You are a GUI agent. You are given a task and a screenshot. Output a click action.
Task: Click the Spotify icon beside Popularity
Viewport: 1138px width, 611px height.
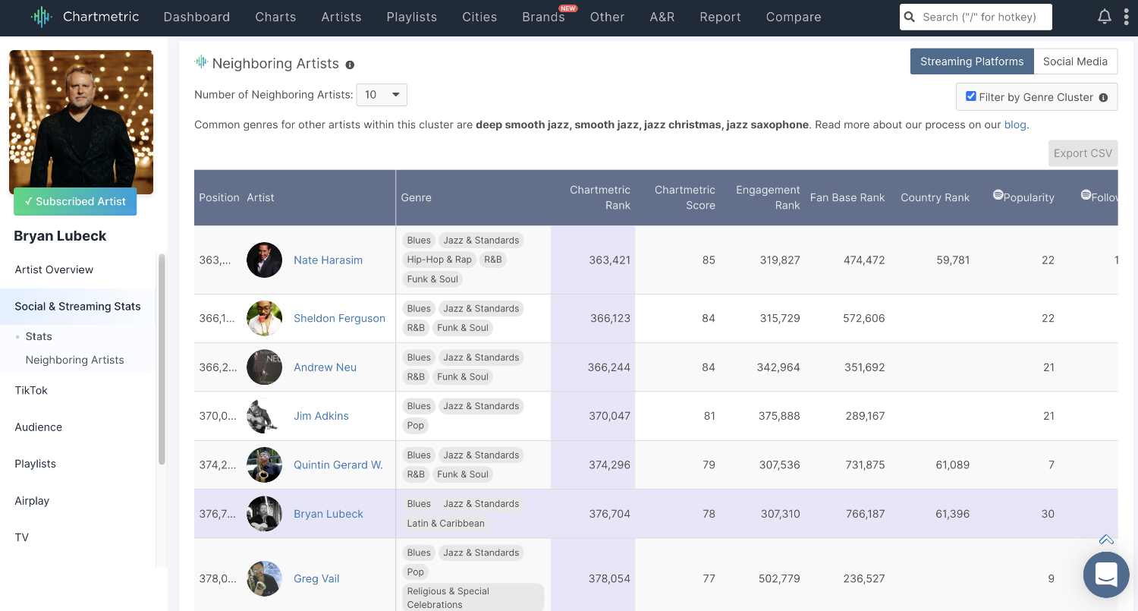pyautogui.click(x=998, y=195)
